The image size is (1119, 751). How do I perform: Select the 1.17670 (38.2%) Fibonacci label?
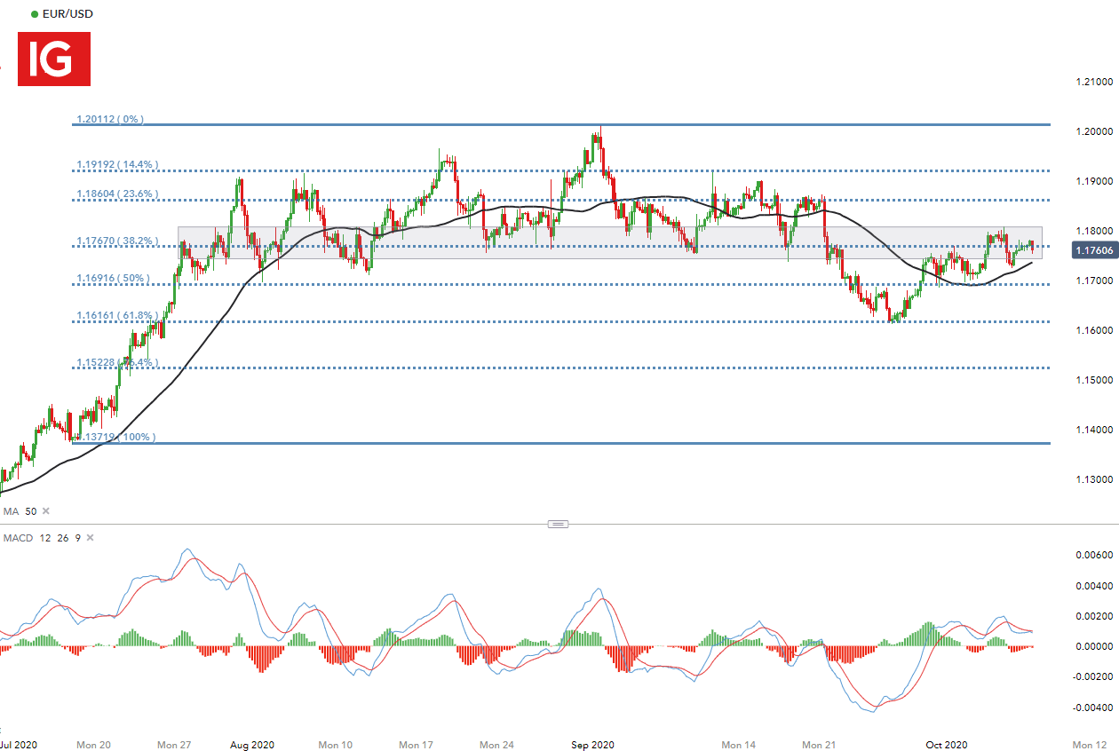pos(117,241)
